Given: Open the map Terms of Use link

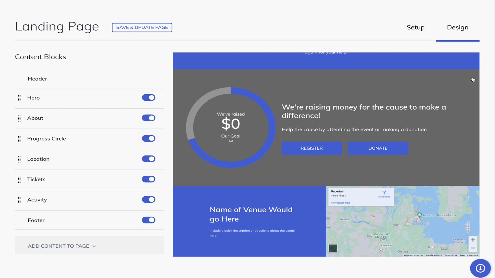Looking at the screenshot, I should [451, 255].
